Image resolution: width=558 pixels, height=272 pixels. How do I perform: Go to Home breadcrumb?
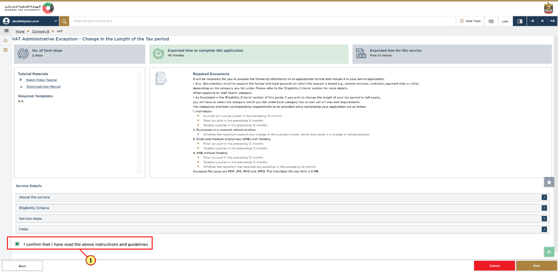tap(20, 31)
